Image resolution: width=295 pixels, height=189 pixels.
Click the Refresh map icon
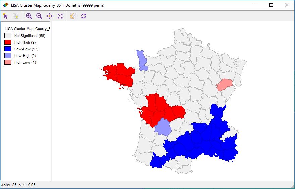coord(84,16)
